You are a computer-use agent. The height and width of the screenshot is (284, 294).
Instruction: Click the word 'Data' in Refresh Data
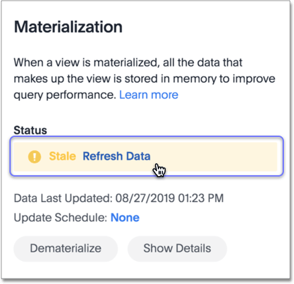coord(138,156)
